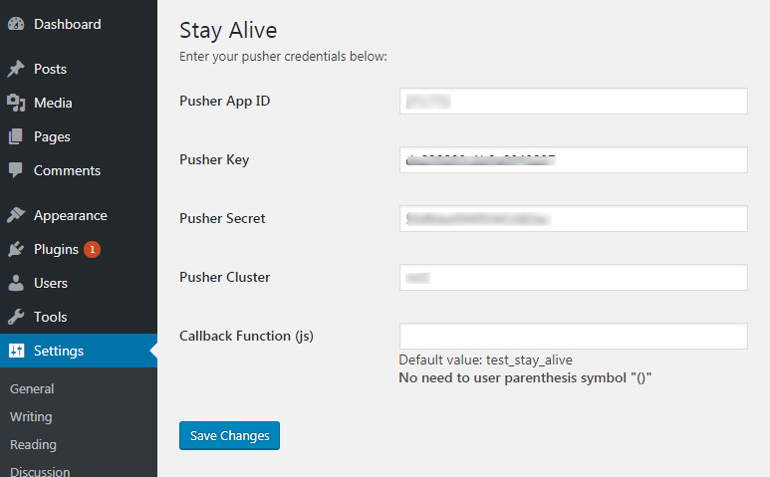Open the Writing settings submenu item
Screen dimensions: 770x477
click(31, 417)
